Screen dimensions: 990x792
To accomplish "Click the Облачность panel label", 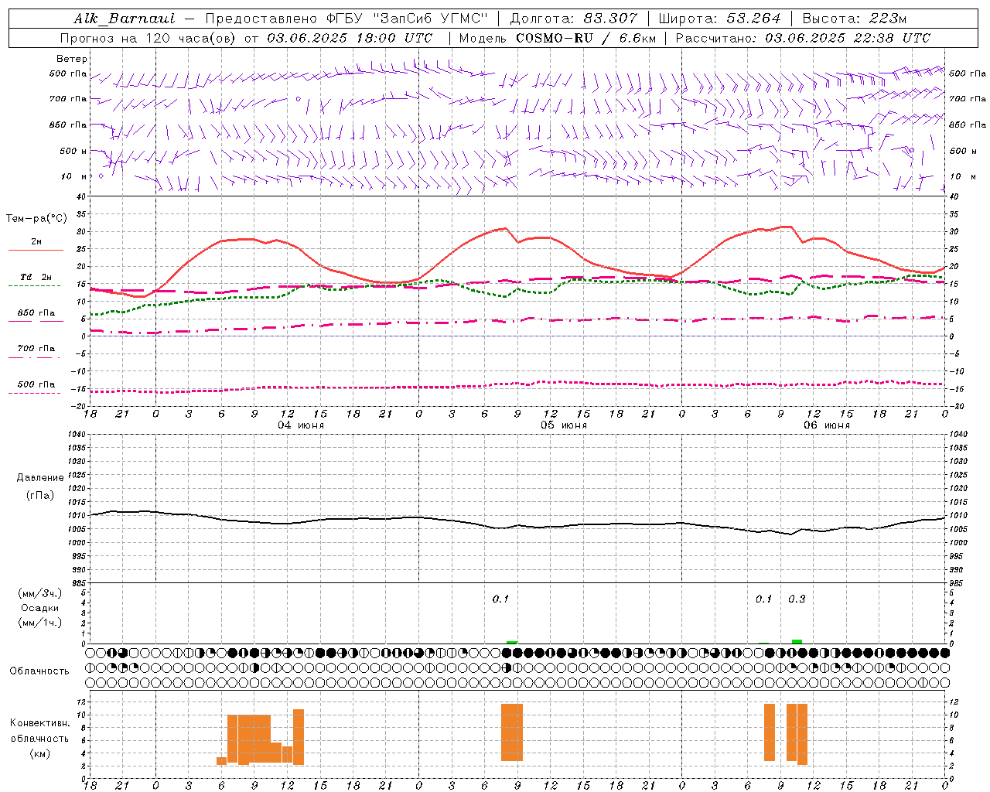I will coord(39,671).
